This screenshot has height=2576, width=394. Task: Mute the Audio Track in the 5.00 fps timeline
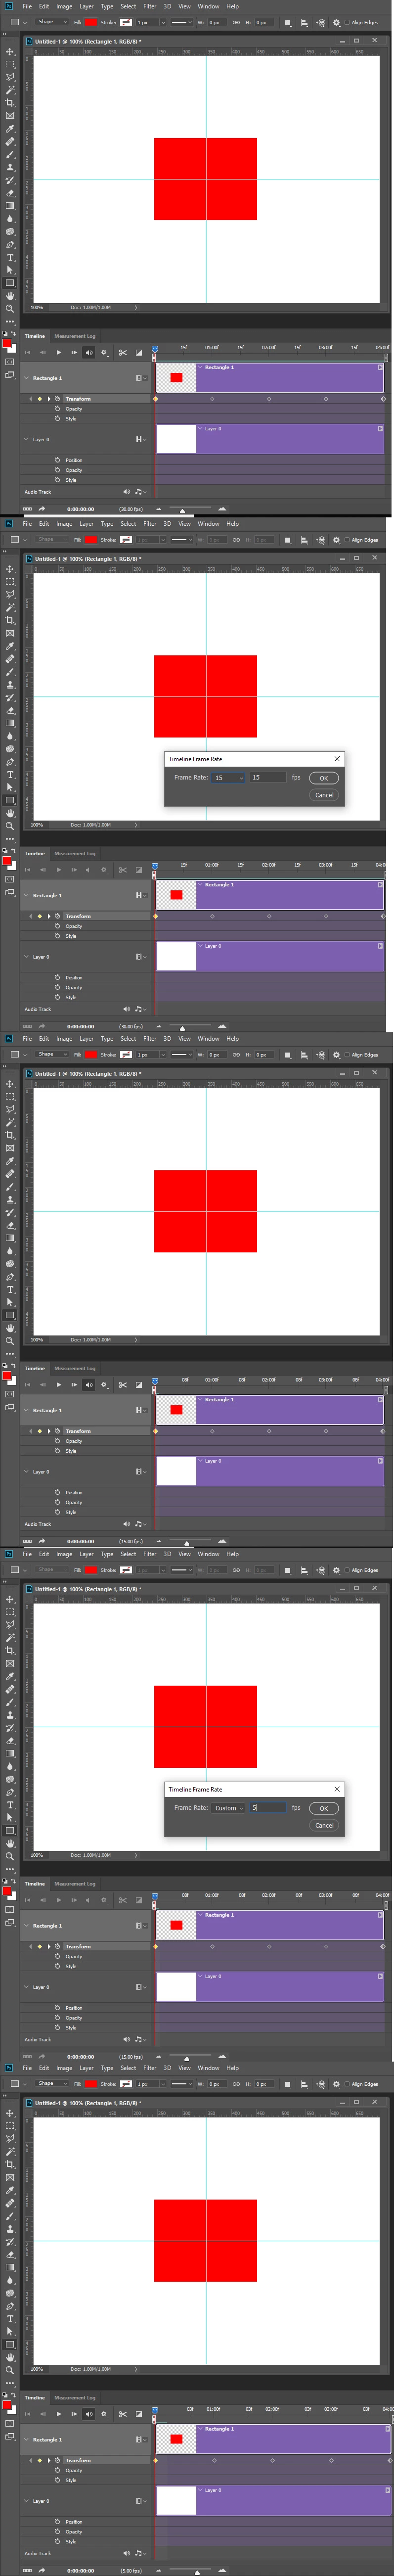[126, 2553]
